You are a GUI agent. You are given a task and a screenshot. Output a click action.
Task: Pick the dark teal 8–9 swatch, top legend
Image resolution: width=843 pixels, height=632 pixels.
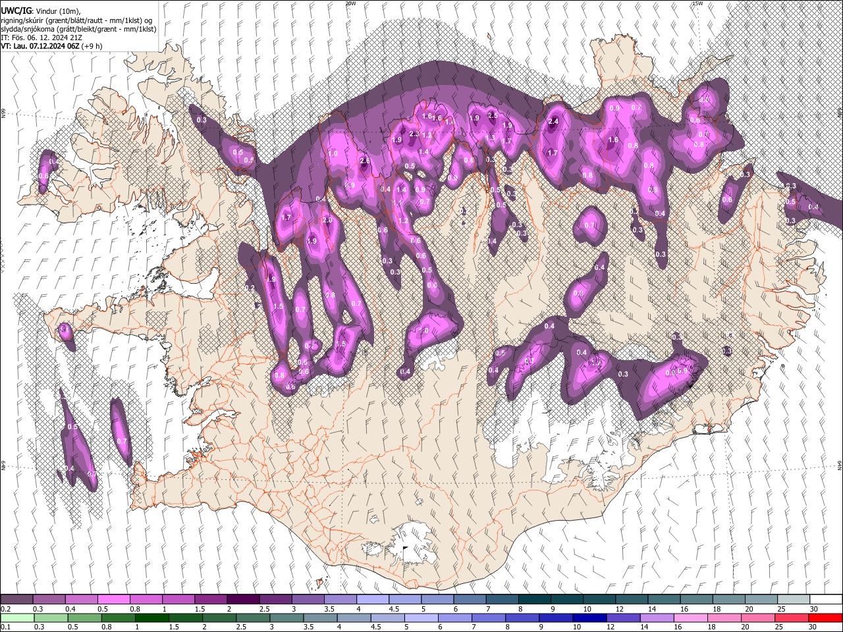click(x=533, y=599)
